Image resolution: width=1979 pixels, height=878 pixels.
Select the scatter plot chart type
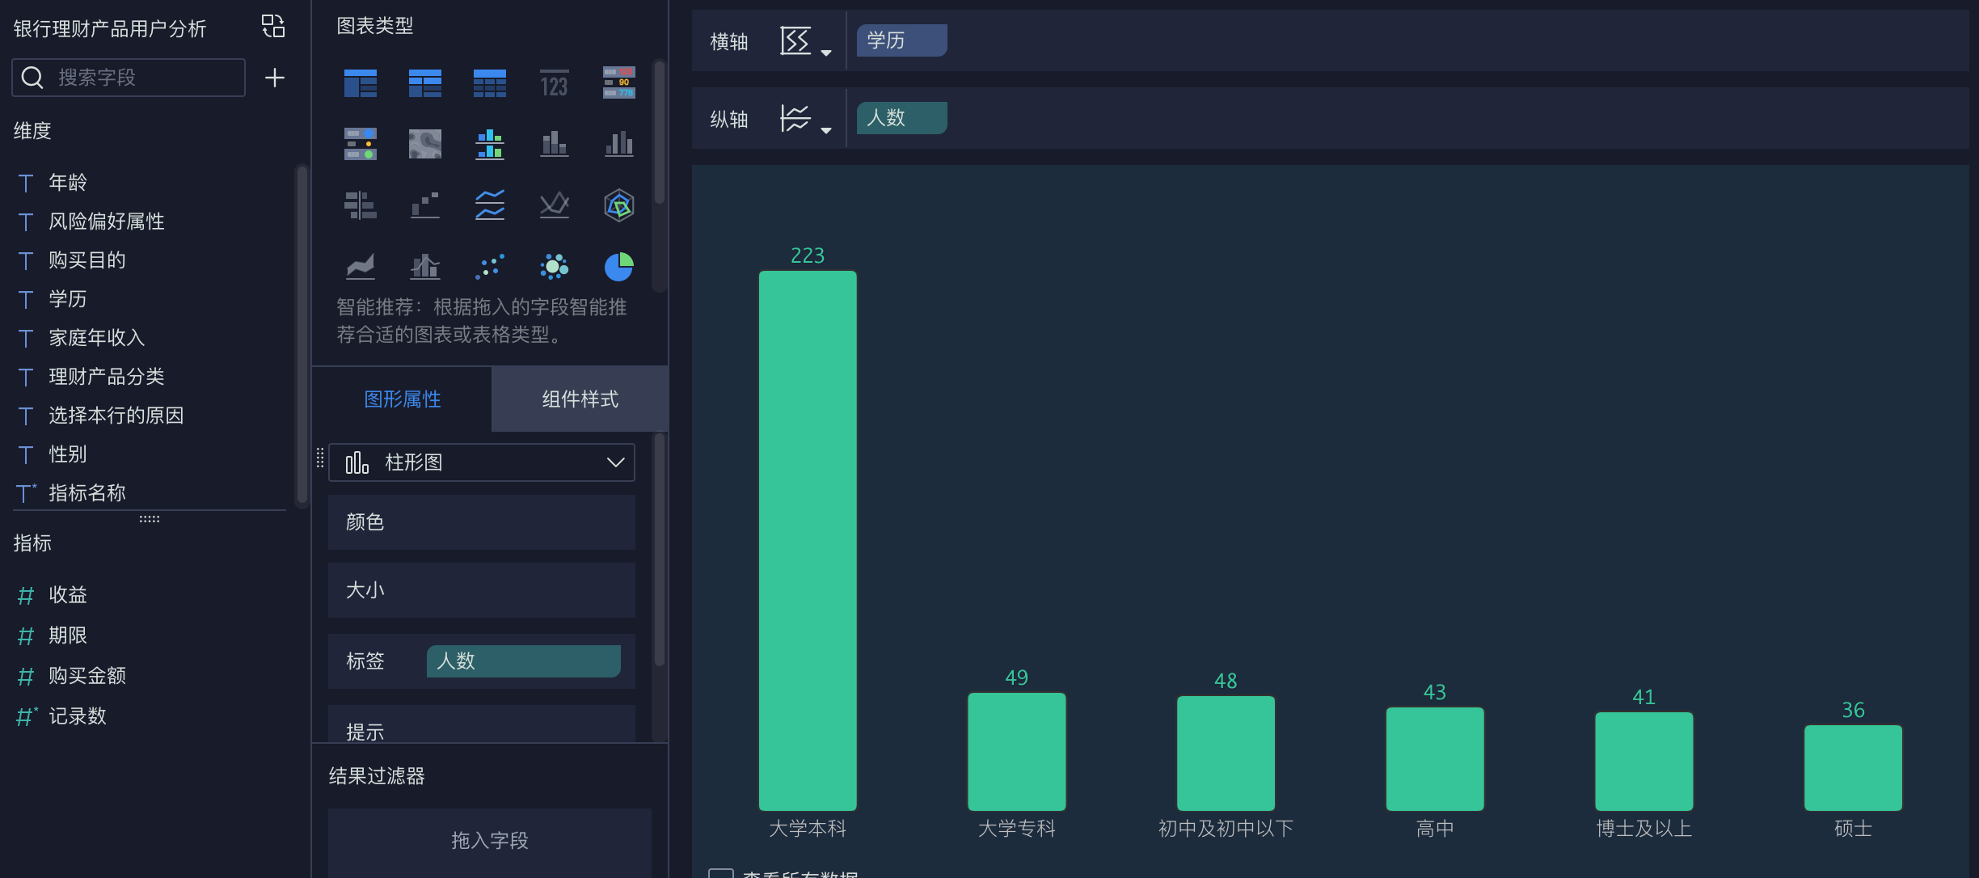pos(490,266)
